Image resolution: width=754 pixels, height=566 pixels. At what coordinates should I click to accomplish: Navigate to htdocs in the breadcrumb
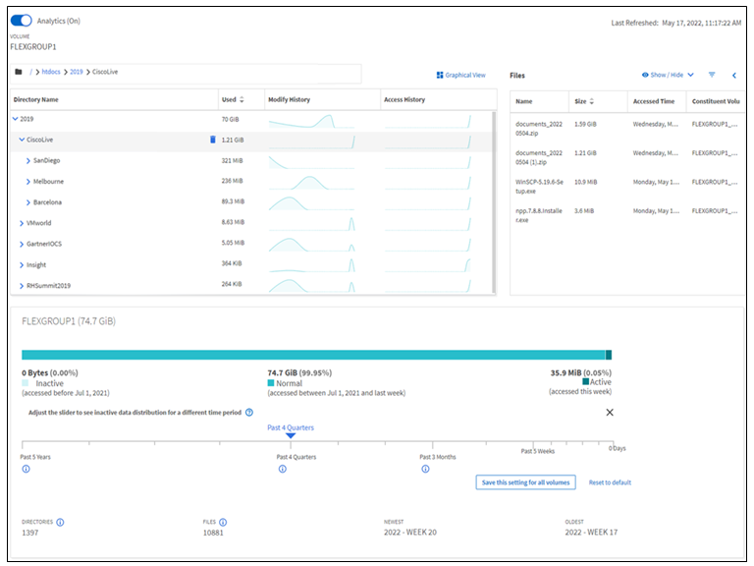(x=51, y=73)
